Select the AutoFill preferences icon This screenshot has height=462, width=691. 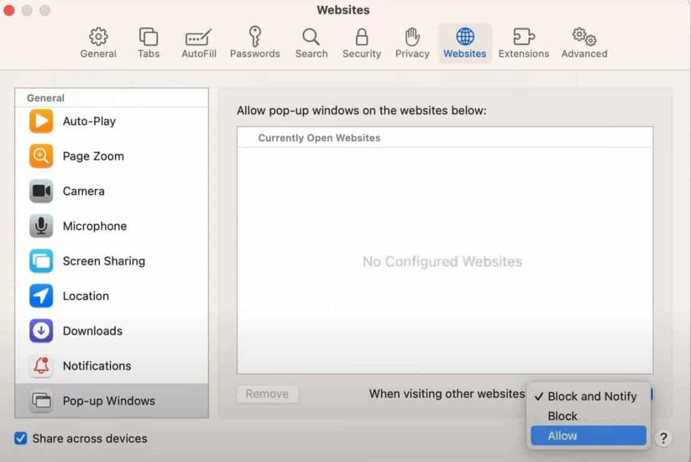pyautogui.click(x=198, y=42)
